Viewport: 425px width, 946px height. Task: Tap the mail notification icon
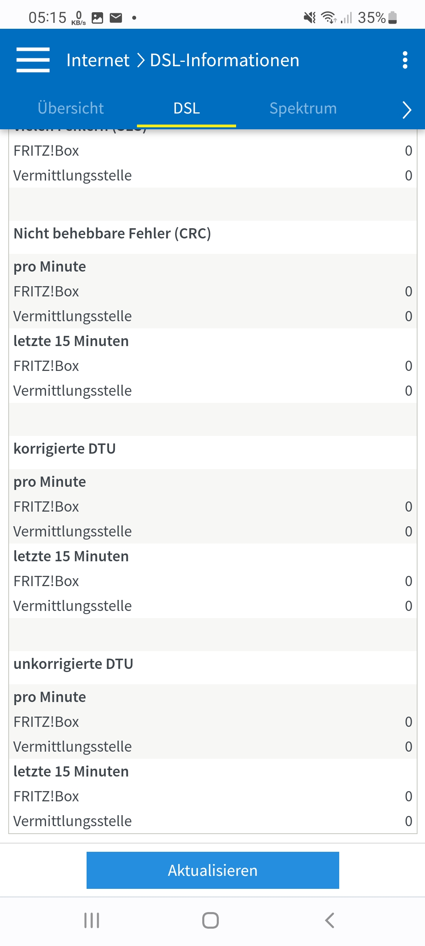point(116,18)
